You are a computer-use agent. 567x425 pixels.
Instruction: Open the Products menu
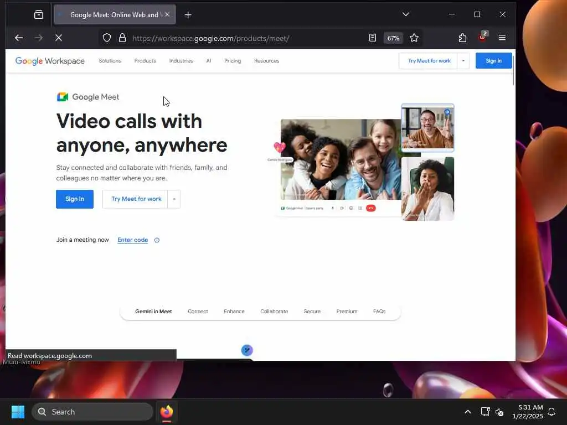pos(145,61)
